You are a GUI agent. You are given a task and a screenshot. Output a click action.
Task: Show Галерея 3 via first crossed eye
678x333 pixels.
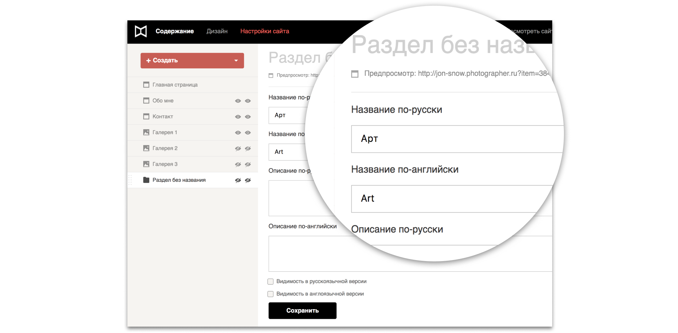238,164
